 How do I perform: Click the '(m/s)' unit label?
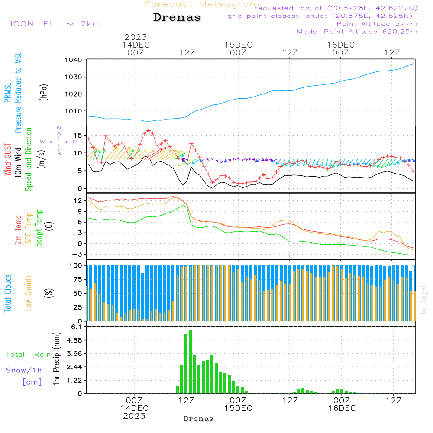(42, 159)
